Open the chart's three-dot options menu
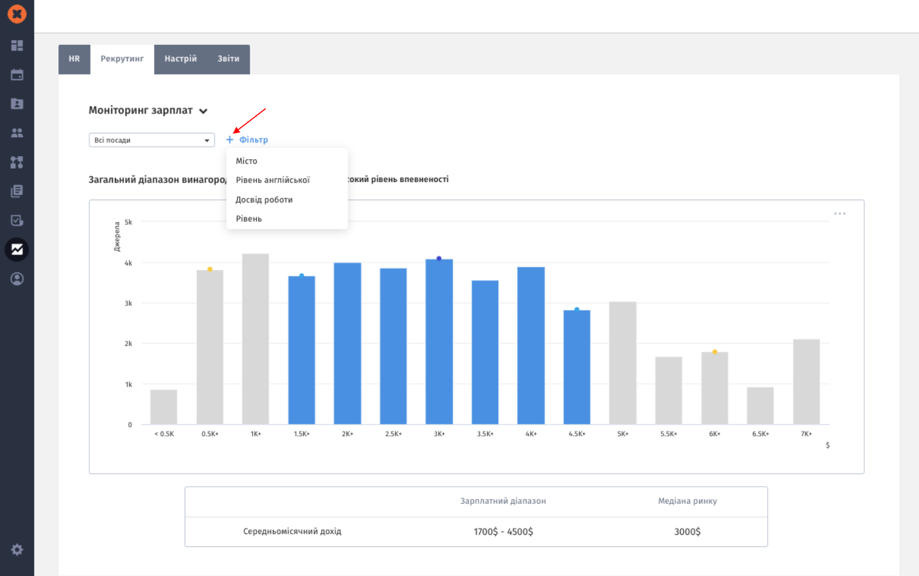 coord(839,214)
